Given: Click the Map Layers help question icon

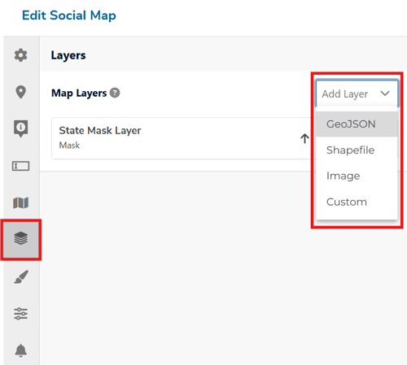Looking at the screenshot, I should tap(115, 93).
